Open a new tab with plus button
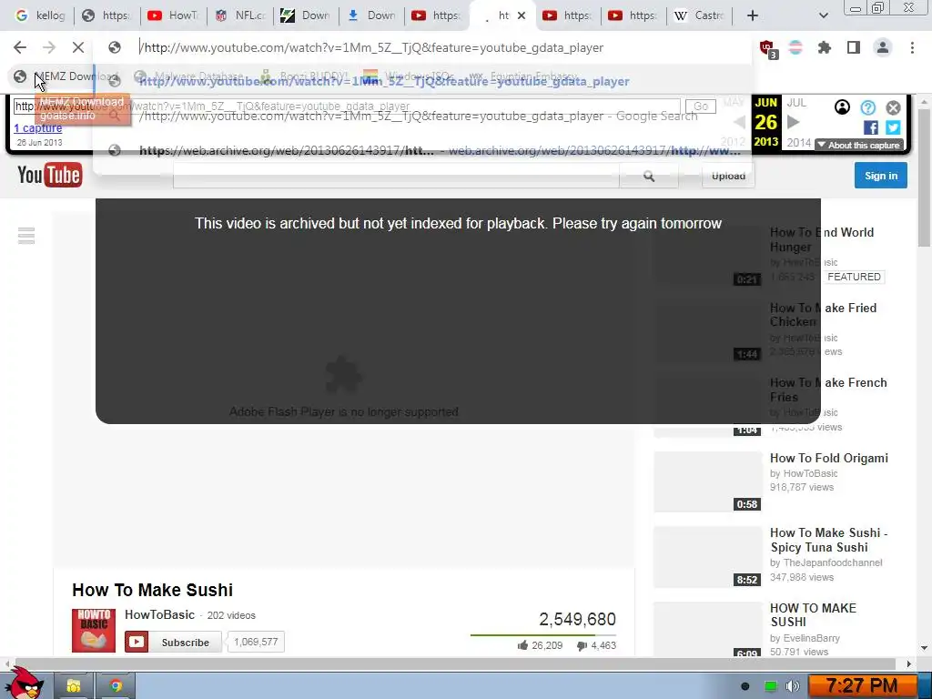The height and width of the screenshot is (699, 932). click(753, 15)
